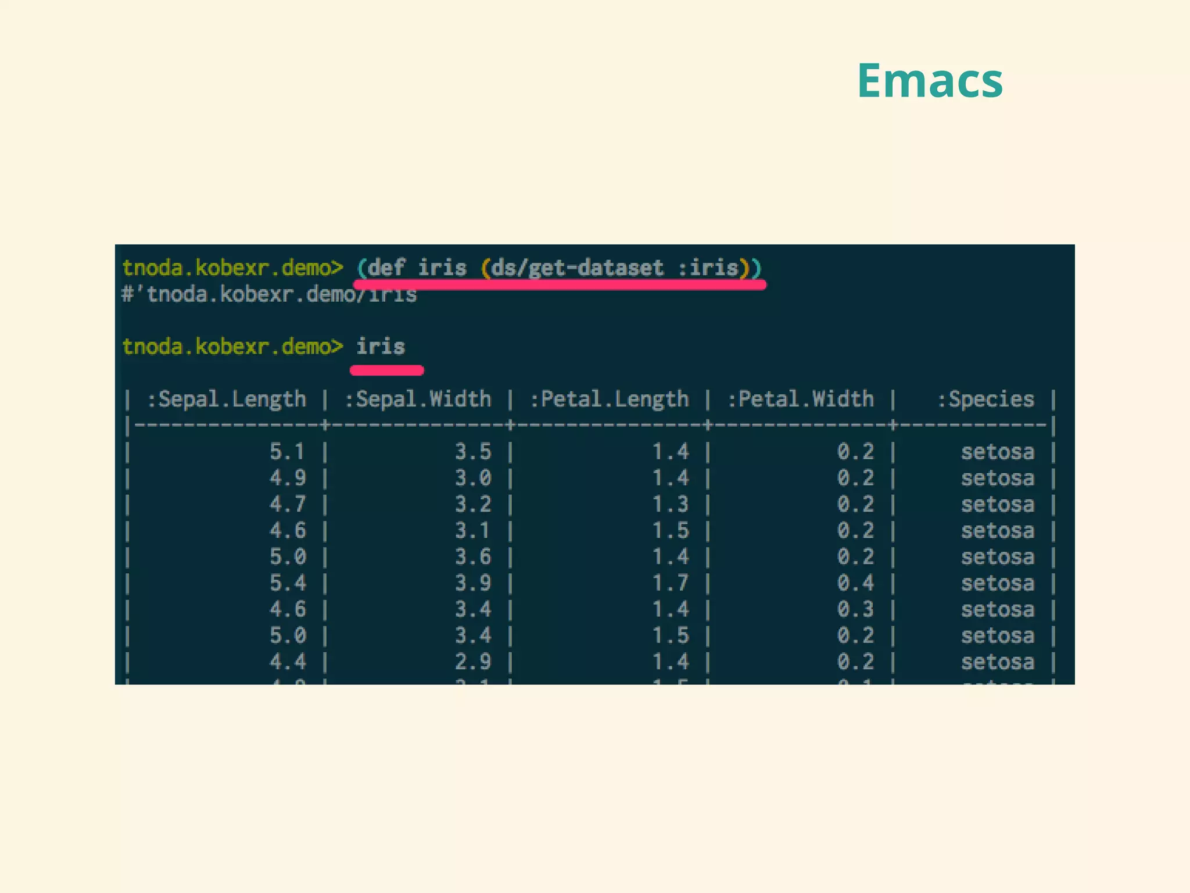Click the iris command after second prompt
Viewport: 1190px width, 893px height.
click(381, 347)
